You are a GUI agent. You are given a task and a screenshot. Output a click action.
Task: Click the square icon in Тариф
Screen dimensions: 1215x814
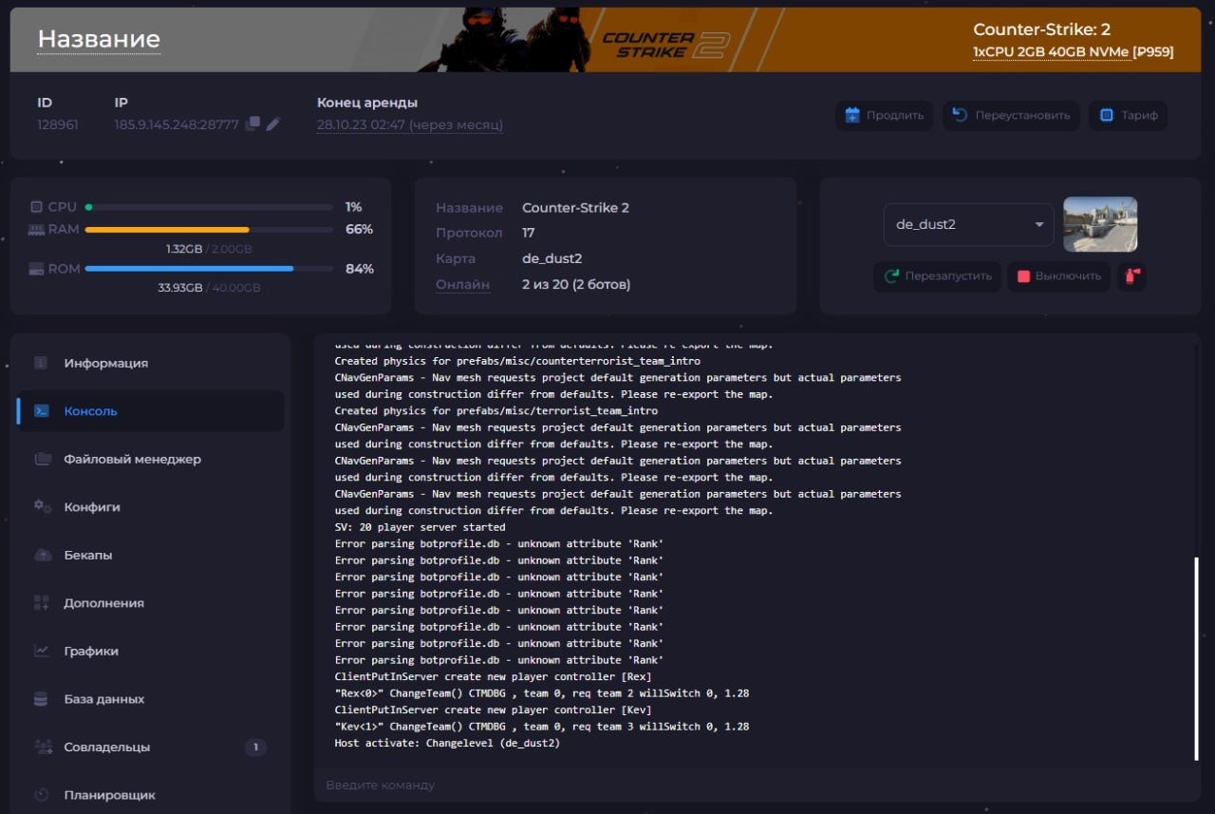pyautogui.click(x=1106, y=115)
